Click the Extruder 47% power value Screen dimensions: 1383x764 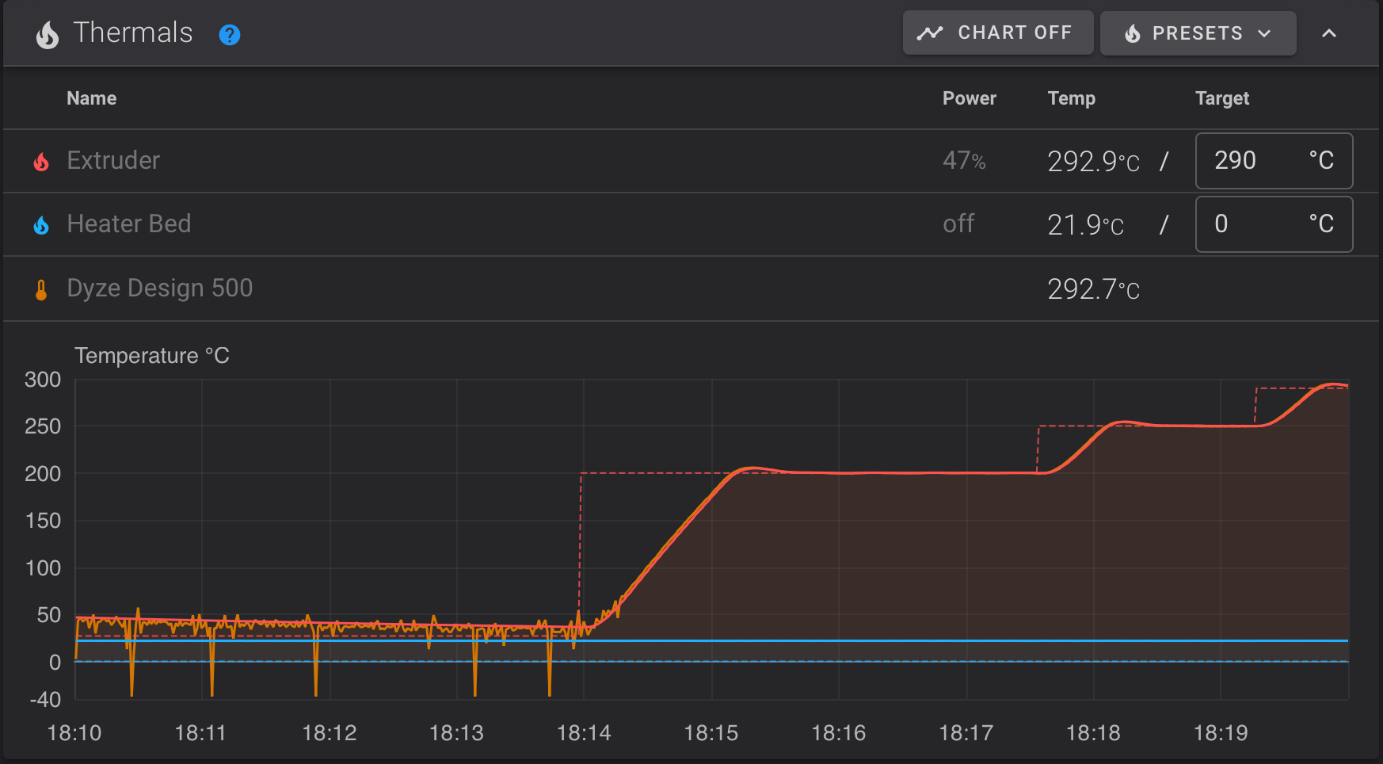(964, 161)
